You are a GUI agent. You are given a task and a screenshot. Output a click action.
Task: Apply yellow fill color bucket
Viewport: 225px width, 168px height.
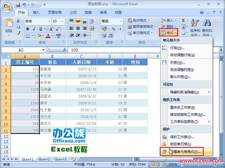39,36
